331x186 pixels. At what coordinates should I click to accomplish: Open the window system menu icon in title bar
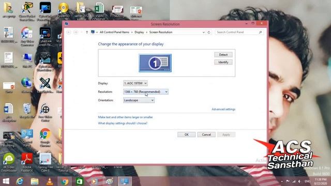(x=66, y=24)
